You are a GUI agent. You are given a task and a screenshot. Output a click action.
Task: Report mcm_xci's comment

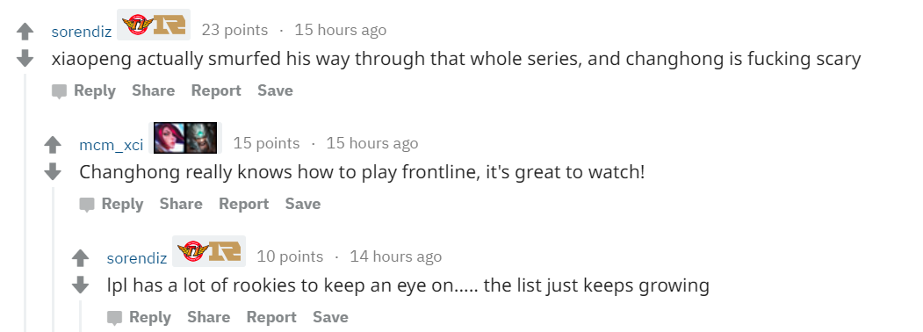[243, 205]
